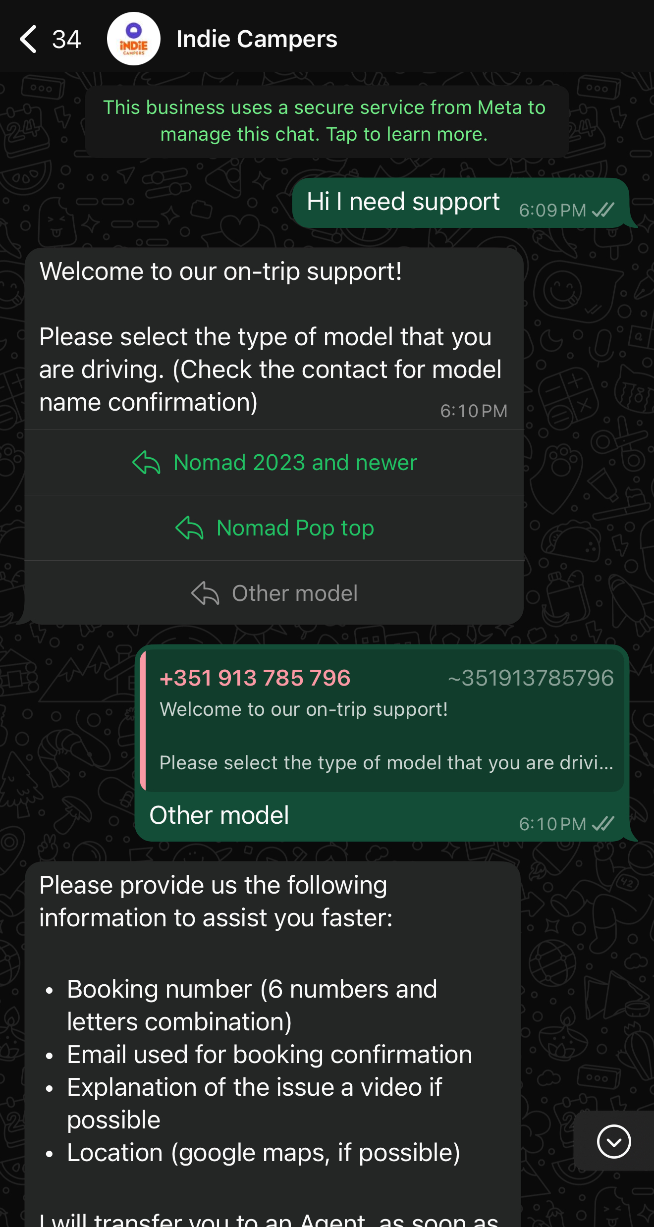The image size is (654, 1227).
Task: Tap the unread chats count 34
Action: pos(66,40)
